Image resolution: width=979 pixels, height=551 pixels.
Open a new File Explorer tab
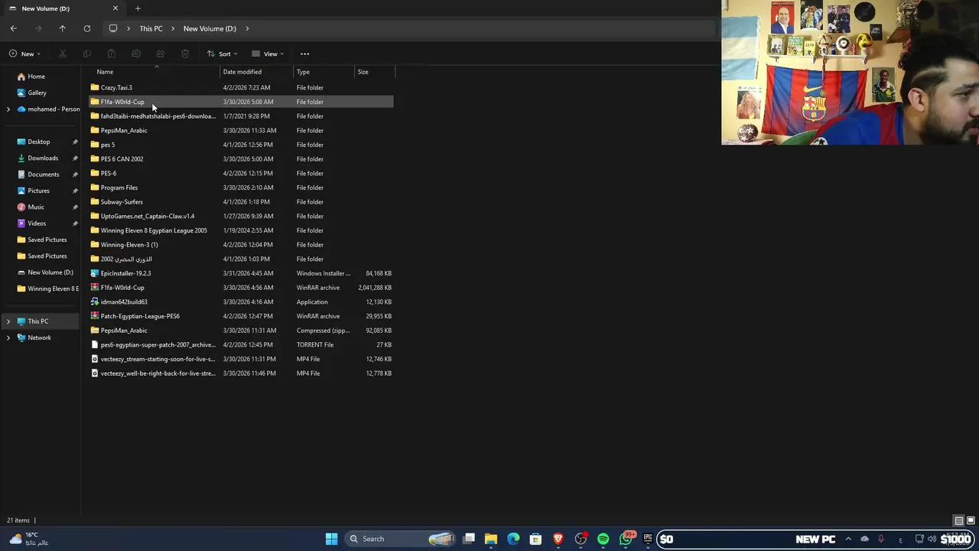(138, 8)
